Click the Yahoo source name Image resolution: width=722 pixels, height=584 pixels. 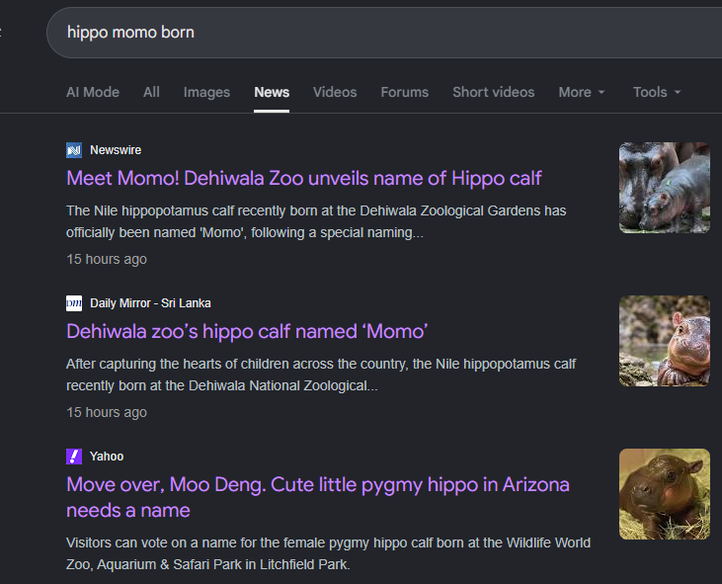(107, 457)
